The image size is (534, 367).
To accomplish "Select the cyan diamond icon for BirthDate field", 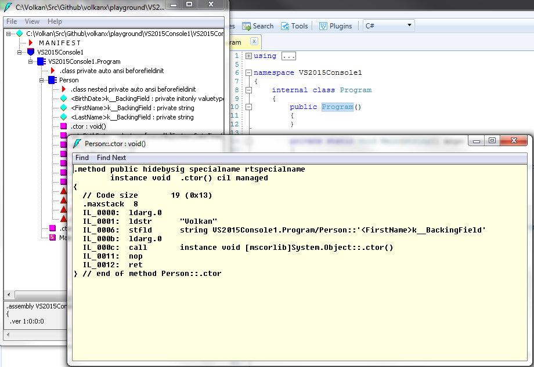I will (63, 99).
